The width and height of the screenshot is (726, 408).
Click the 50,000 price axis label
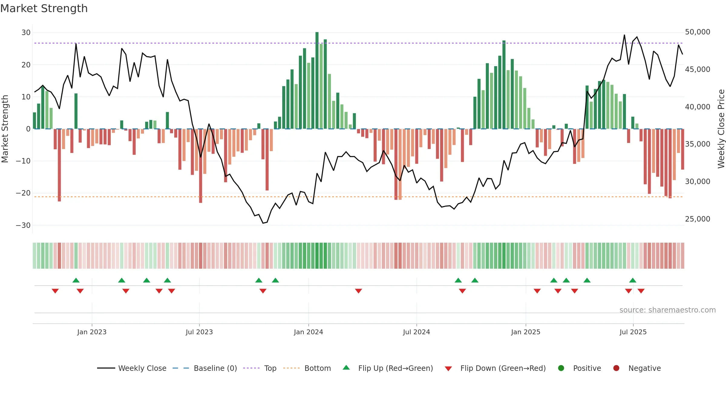(x=698, y=32)
